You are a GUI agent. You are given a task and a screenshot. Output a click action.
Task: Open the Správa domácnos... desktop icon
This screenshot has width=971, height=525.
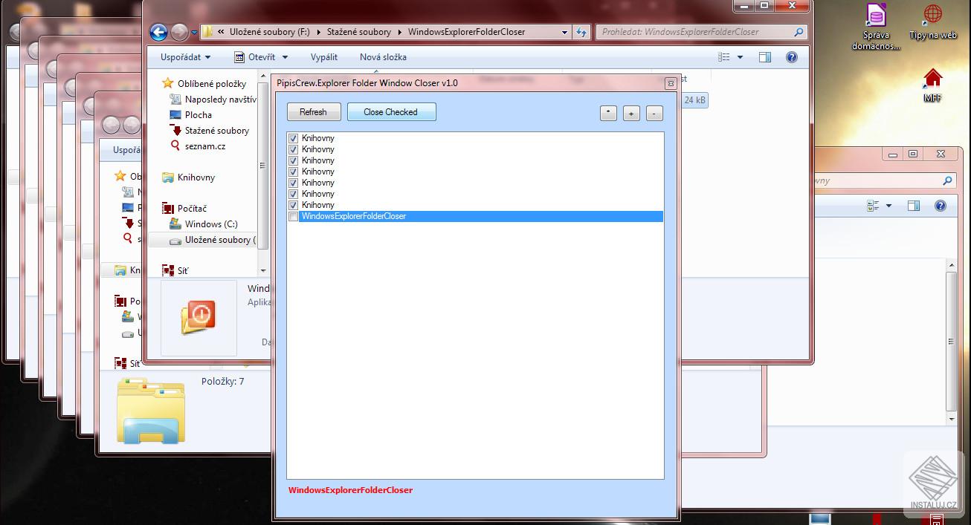(877, 27)
